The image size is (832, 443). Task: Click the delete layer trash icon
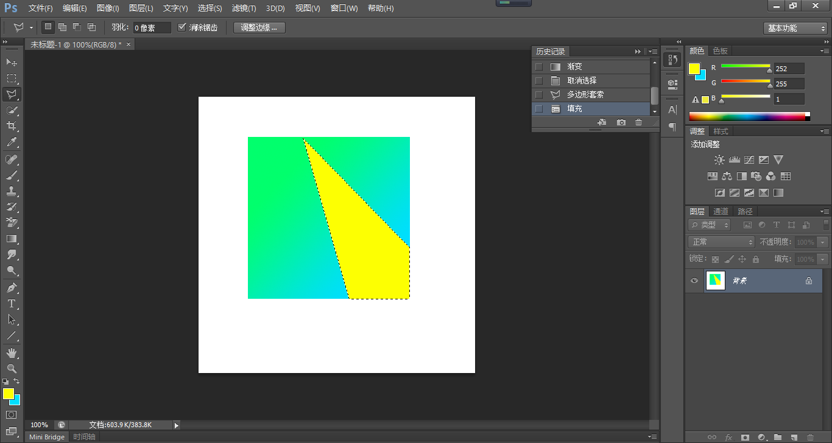[x=810, y=437]
